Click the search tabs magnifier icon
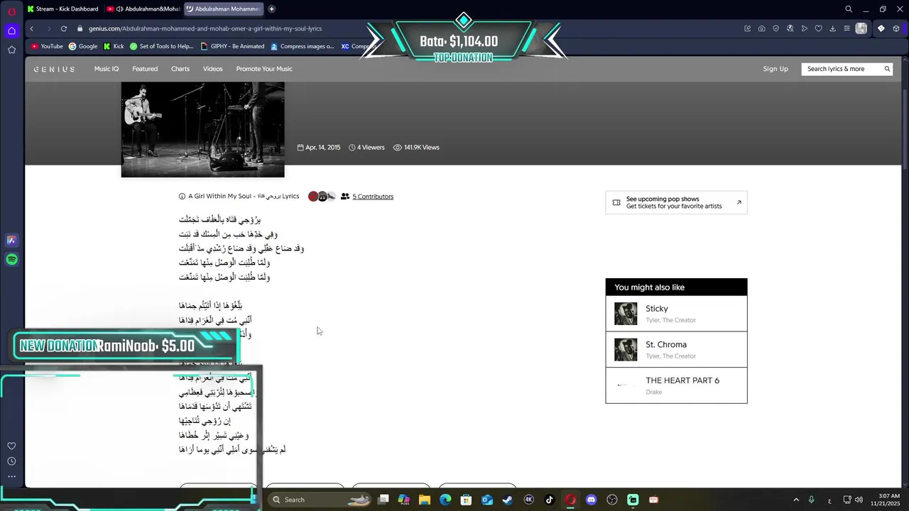This screenshot has width=909, height=511. coord(849,9)
